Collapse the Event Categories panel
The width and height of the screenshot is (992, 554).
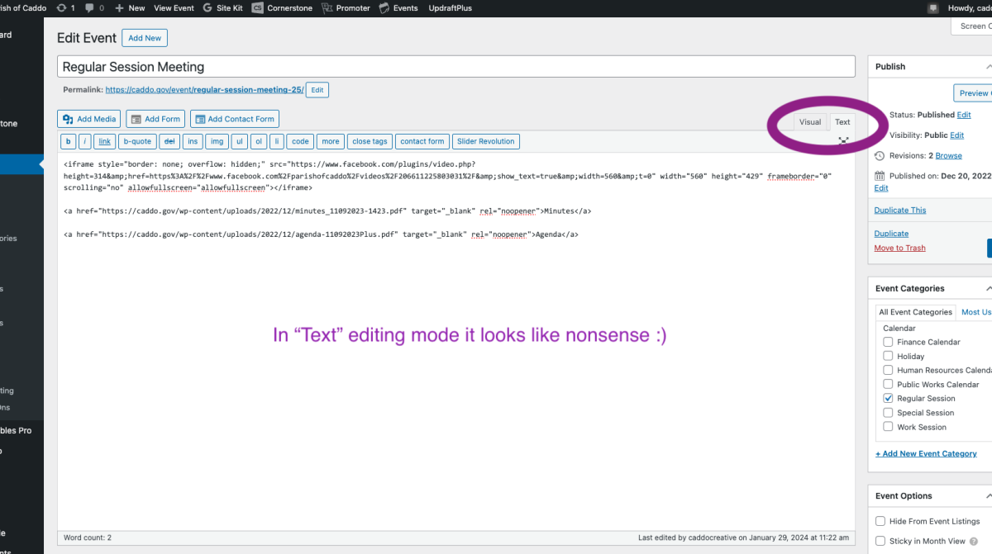click(988, 289)
